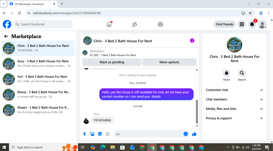Open a new browser tab with plus
273x151 pixels.
tap(62, 4)
